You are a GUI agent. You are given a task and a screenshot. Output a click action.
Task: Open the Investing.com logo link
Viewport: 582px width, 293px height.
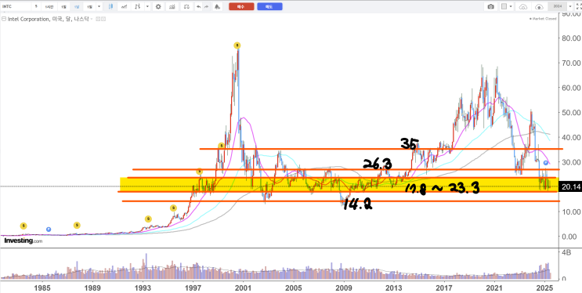pos(23,241)
